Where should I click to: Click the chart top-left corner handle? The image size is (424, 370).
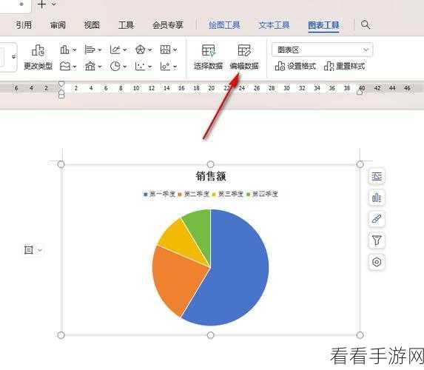coord(61,164)
